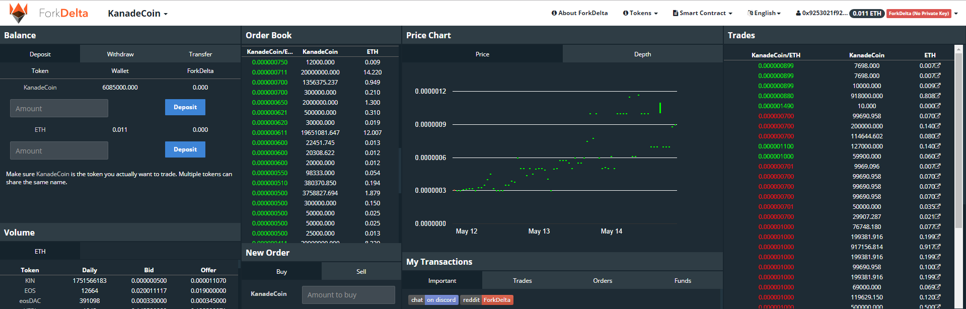Open external link for 10.000 trade
Viewport: 966px width, 309px height.
click(x=938, y=106)
